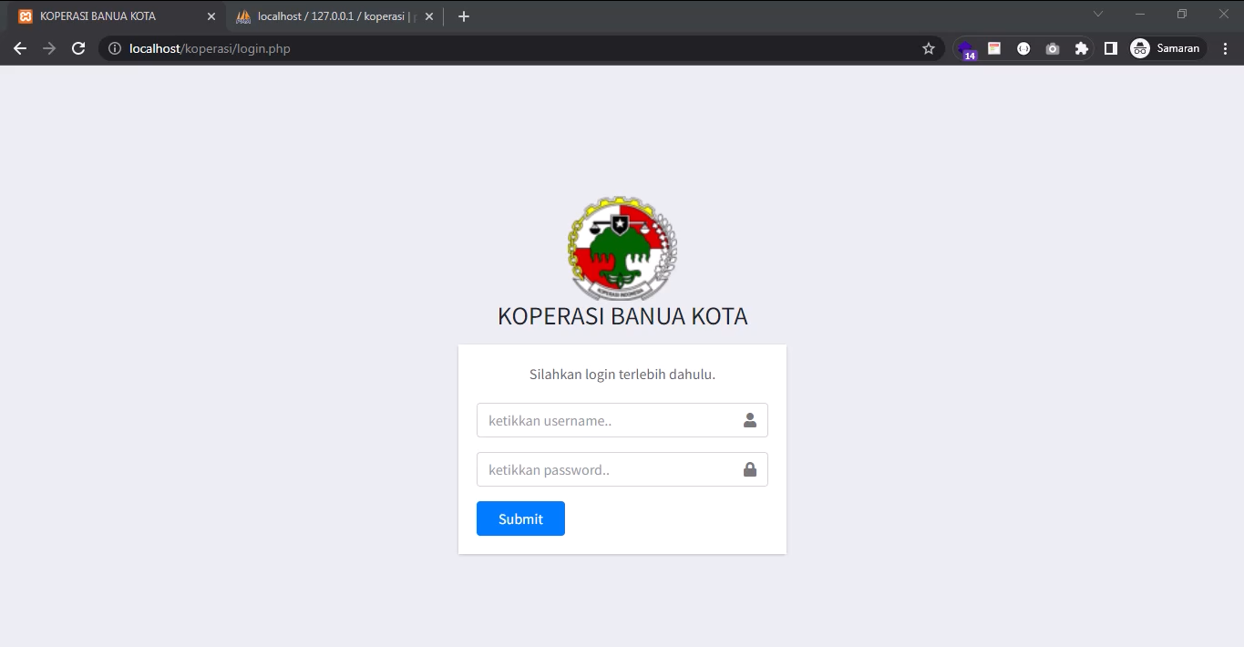Click the user icon in username field
The image size is (1244, 647).
pos(750,420)
